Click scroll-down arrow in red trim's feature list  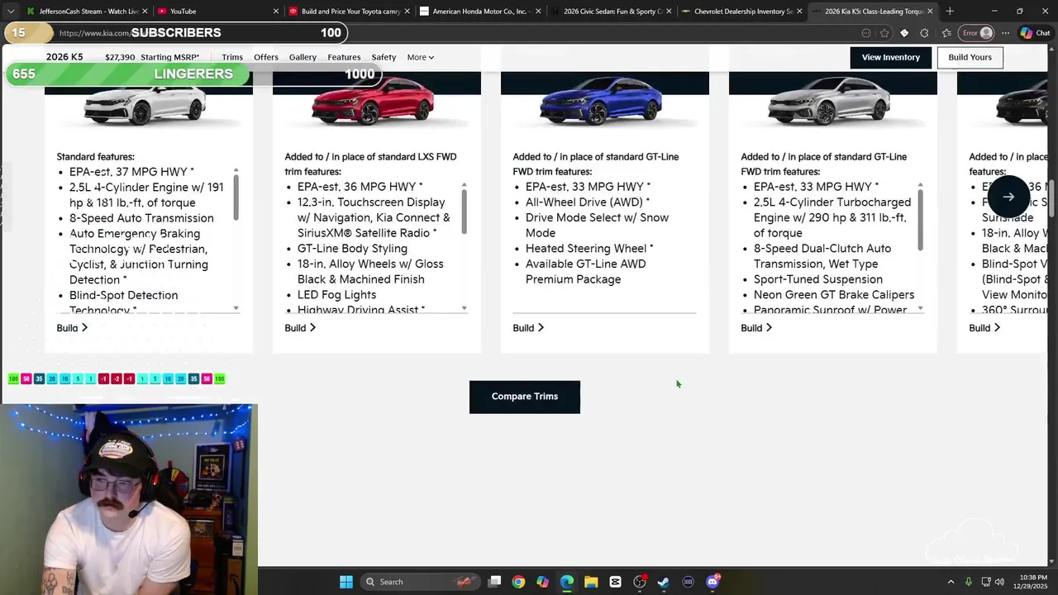[464, 308]
